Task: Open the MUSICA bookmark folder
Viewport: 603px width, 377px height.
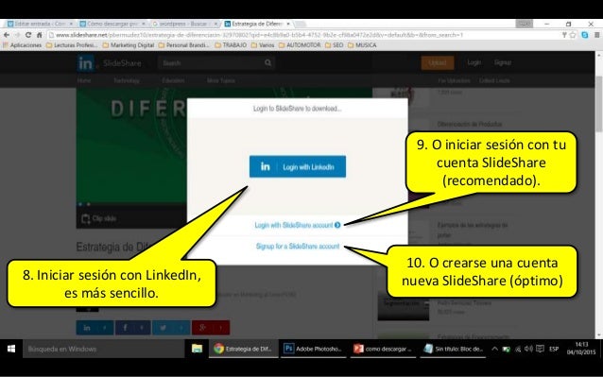Action: [x=362, y=45]
